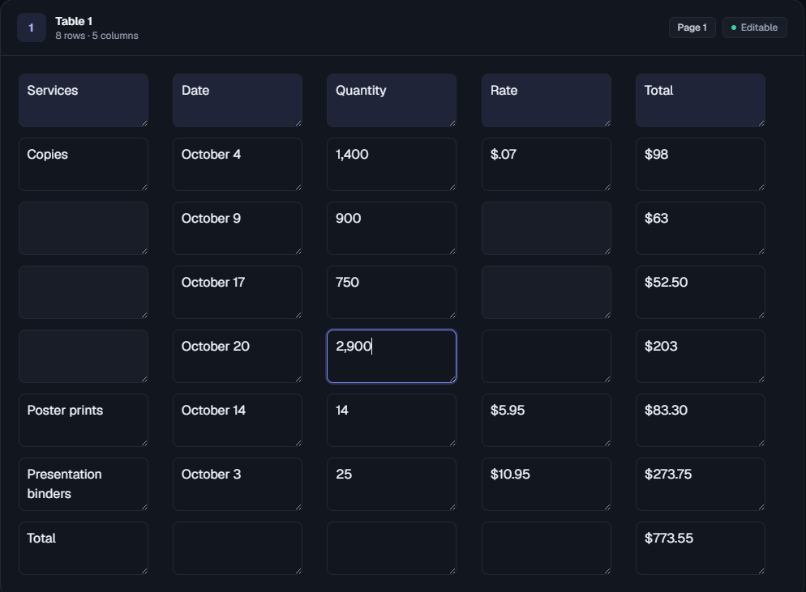Edit the Presentation binders cell

point(84,484)
